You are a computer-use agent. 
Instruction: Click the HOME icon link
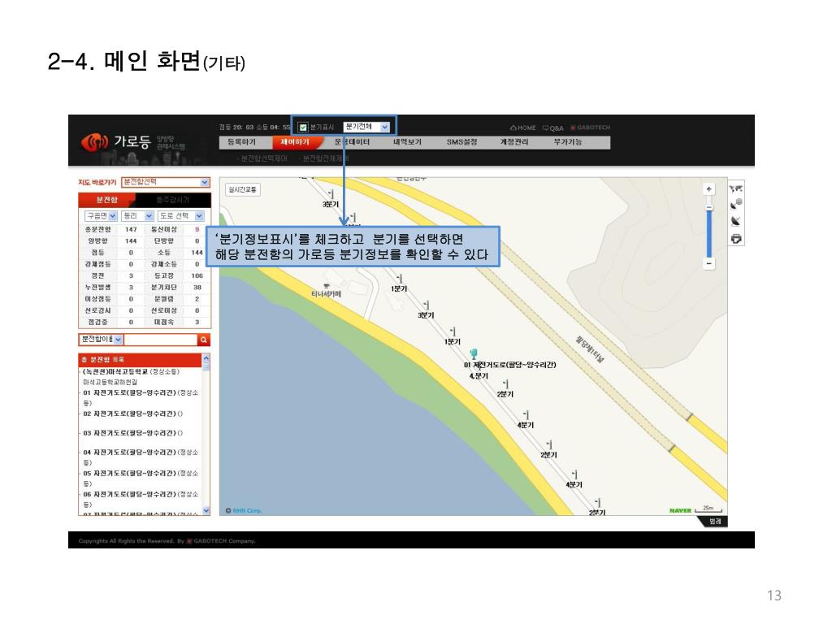(x=522, y=128)
